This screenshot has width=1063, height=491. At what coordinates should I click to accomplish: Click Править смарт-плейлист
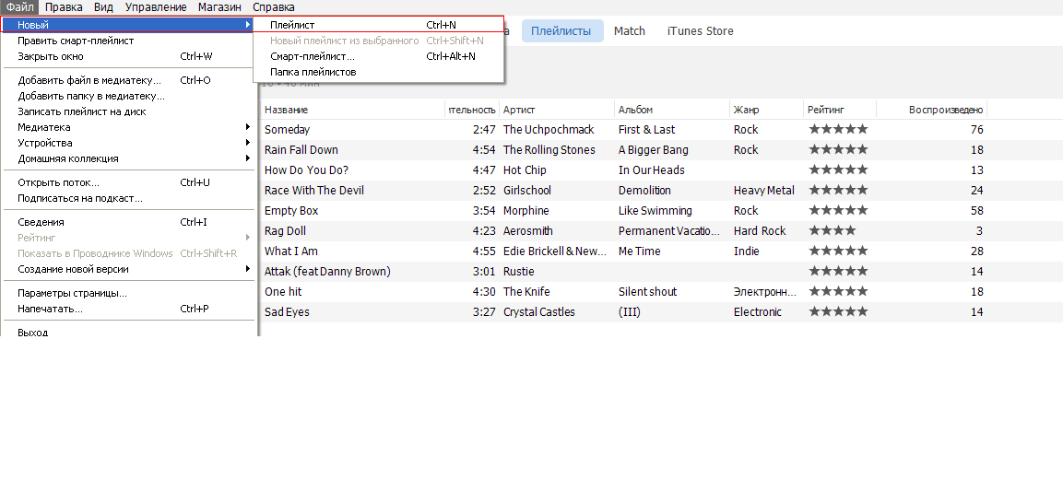coord(128,41)
